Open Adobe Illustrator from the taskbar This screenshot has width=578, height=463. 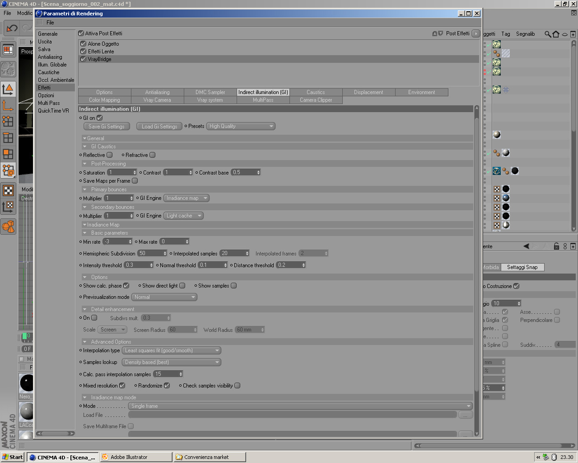click(136, 457)
